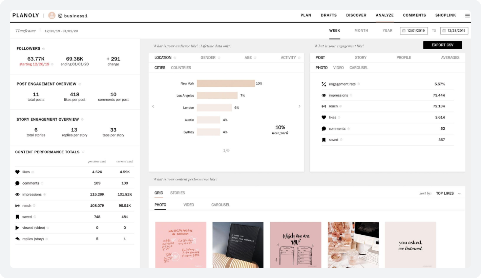The width and height of the screenshot is (481, 278).
Task: Show Carousel engagement stats
Action: point(359,68)
